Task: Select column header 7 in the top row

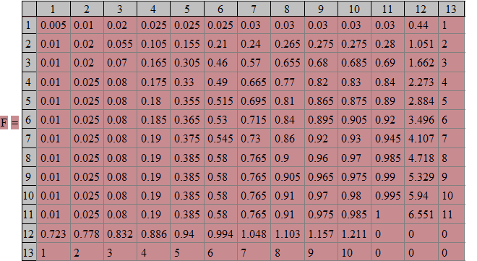Action: [254, 9]
